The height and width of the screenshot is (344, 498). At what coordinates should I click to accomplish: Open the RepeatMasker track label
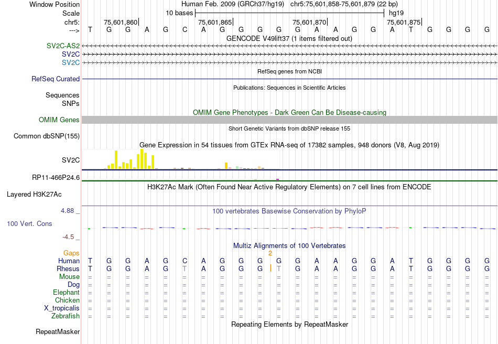click(58, 331)
